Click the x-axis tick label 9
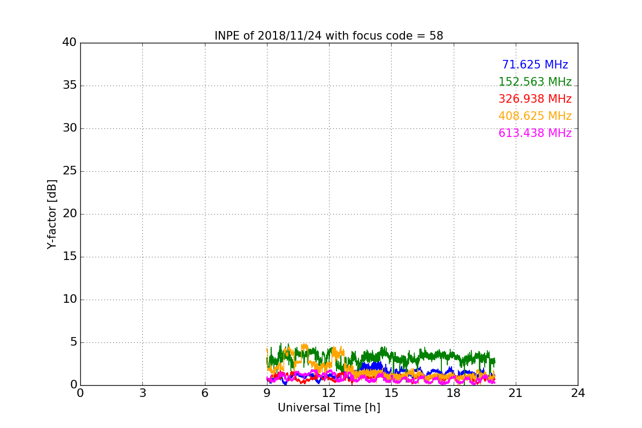Image resolution: width=642 pixels, height=428 pixels. click(x=267, y=393)
